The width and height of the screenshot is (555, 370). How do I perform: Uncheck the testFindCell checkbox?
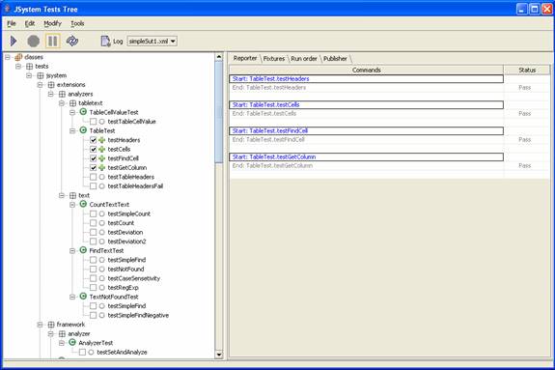click(93, 158)
